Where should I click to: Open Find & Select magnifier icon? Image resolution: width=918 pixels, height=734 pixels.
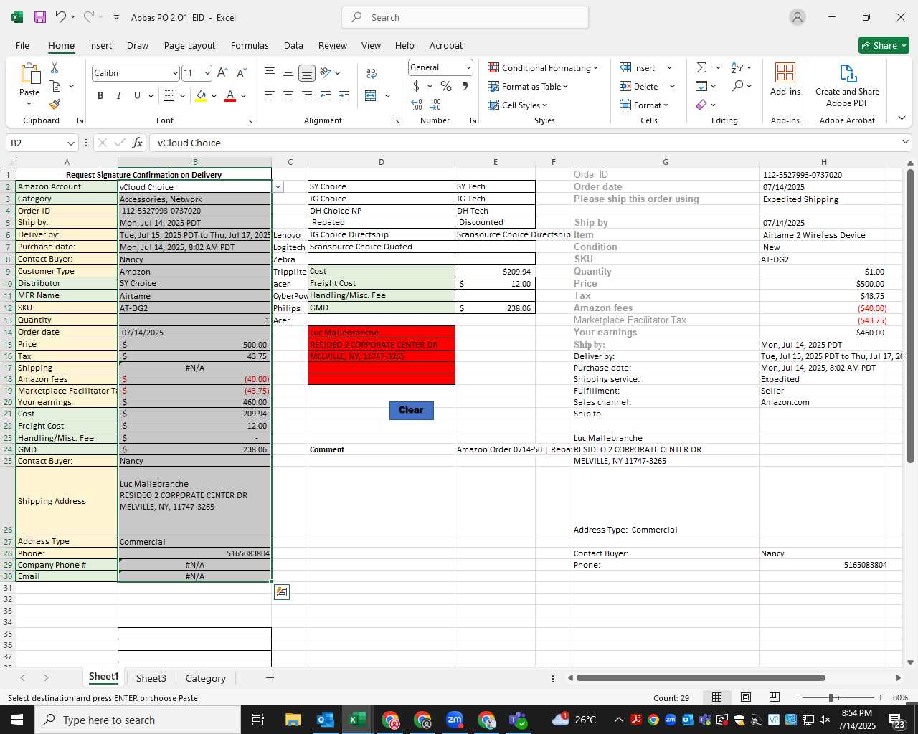click(737, 86)
